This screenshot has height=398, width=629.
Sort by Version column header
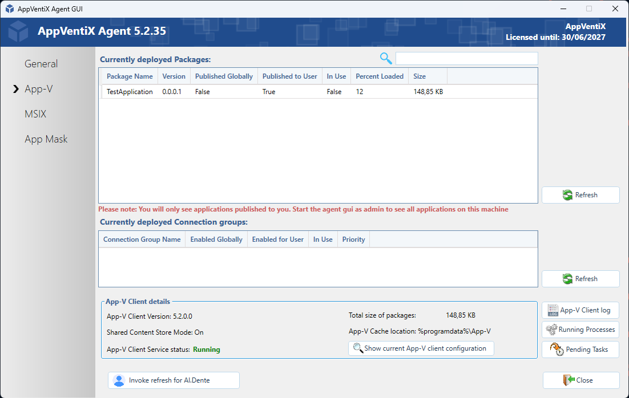174,76
